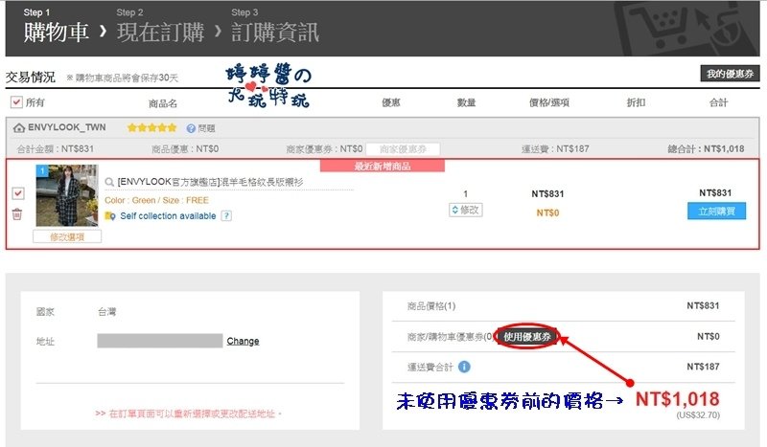Click the greyed-out address field
This screenshot has height=447, width=767.
pyautogui.click(x=160, y=341)
